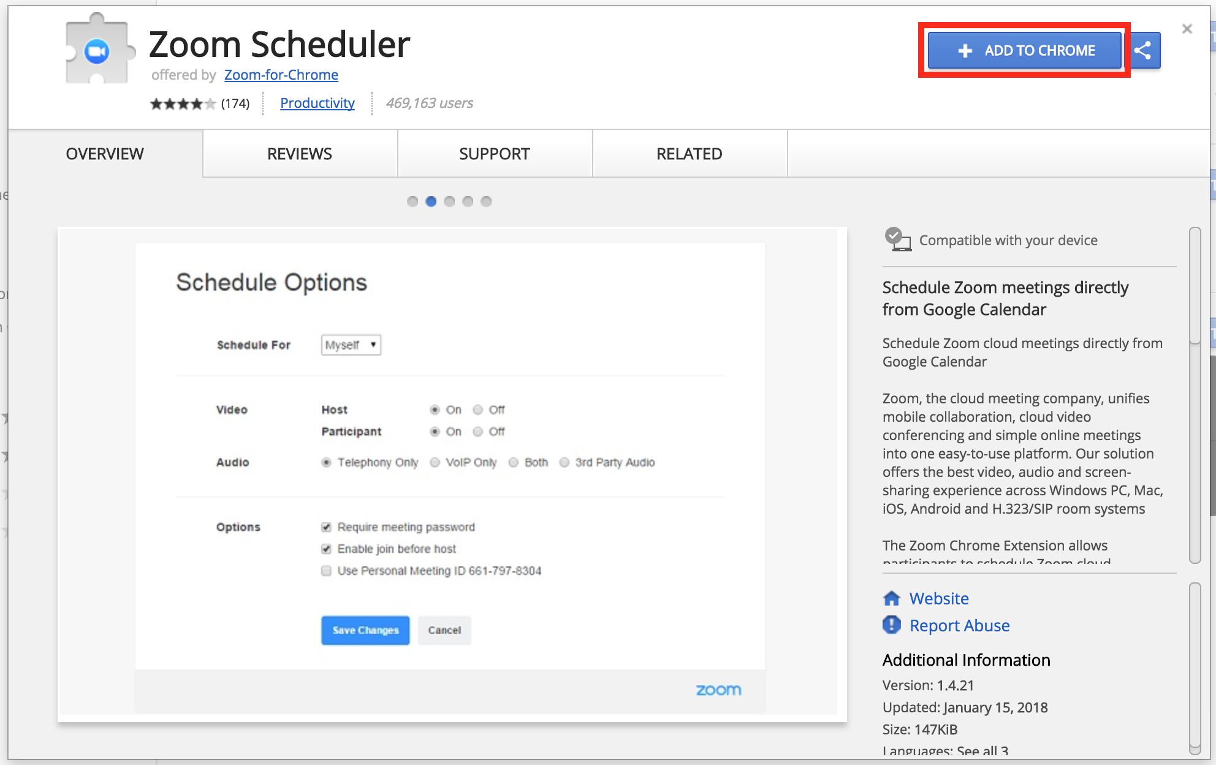The image size is (1216, 765).
Task: Switch to the Related tab
Action: tap(690, 154)
